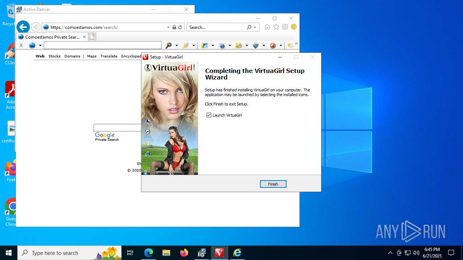Open dropdown next to red round icon
463x260 pixels.
click(281, 45)
